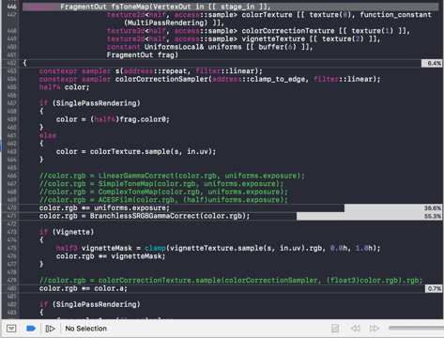The height and width of the screenshot is (338, 444).
Task: Click 'if (SinglePassRendering)' on line 482
Action: pos(90,304)
